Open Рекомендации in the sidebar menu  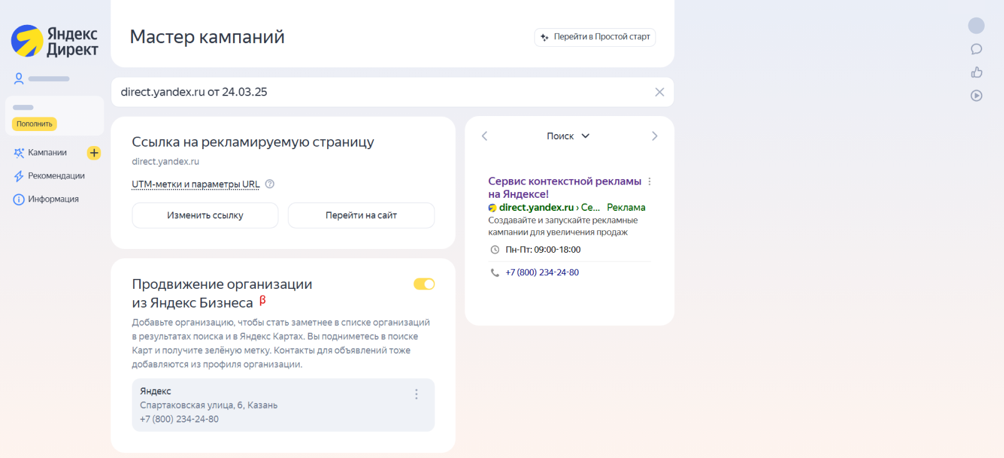coord(56,176)
